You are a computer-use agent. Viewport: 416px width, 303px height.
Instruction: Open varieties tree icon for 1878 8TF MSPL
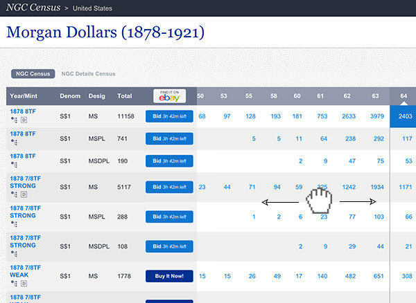click(12, 143)
